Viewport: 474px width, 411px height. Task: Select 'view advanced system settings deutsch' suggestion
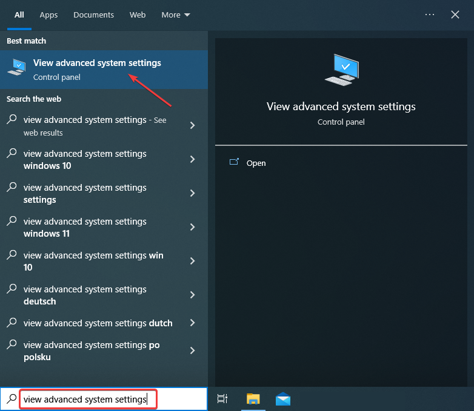104,295
